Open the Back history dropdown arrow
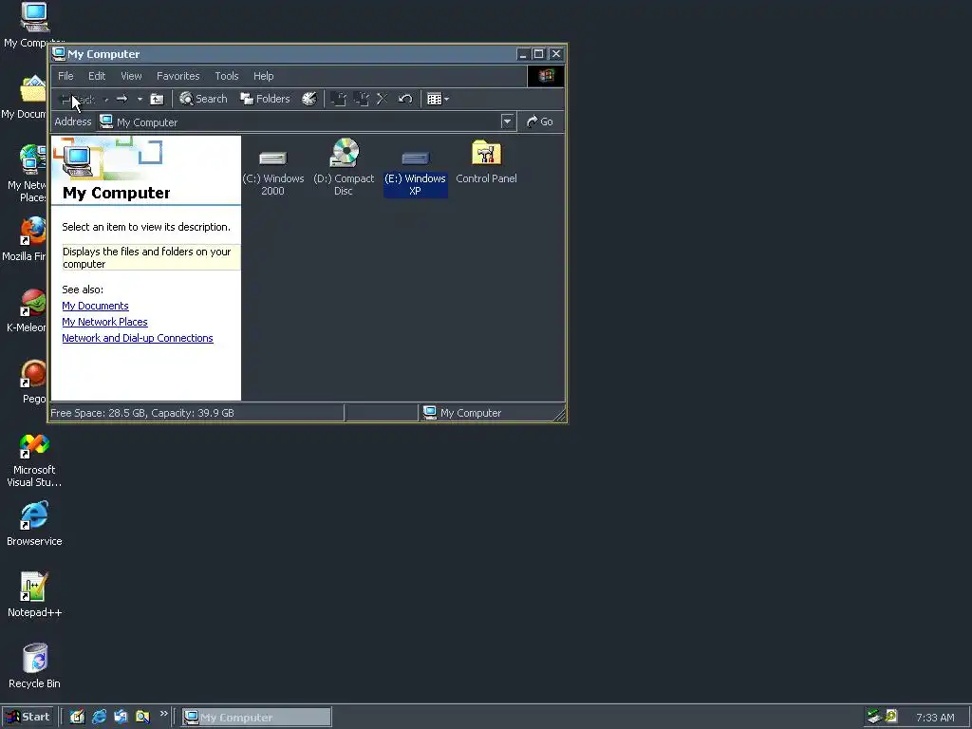This screenshot has width=972, height=729. pyautogui.click(x=106, y=99)
